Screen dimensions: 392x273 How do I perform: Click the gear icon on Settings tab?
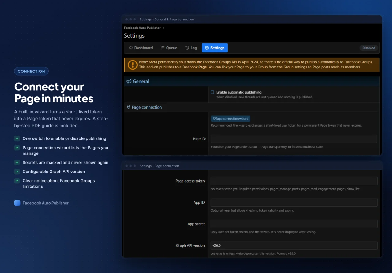207,48
